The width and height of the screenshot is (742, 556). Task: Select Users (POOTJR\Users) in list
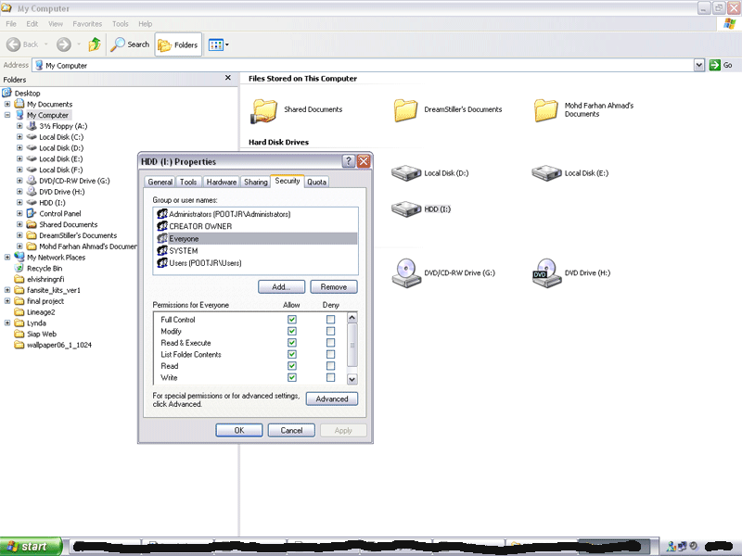pyautogui.click(x=205, y=263)
